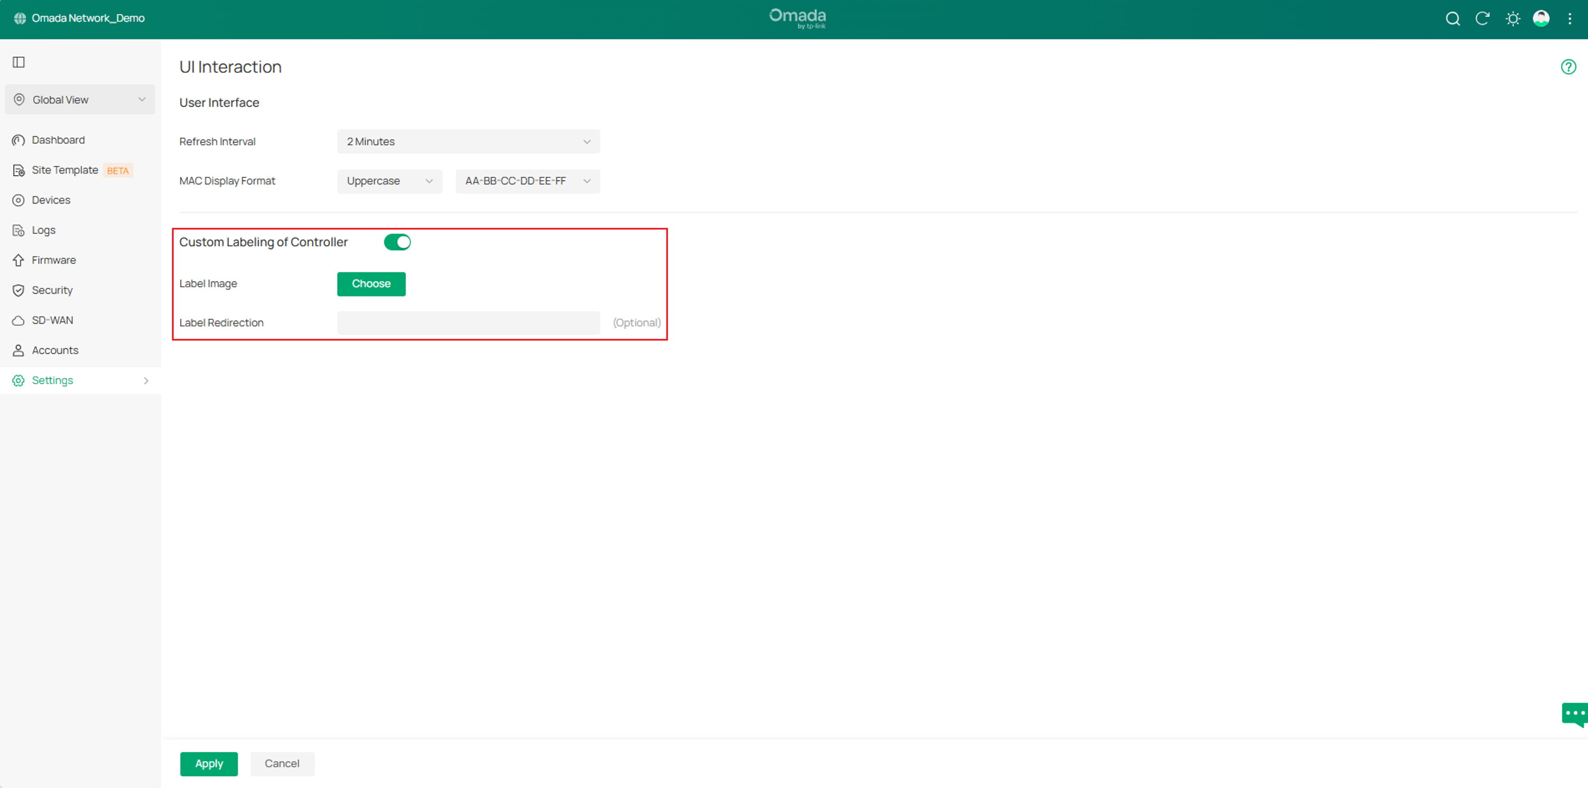1588x788 pixels.
Task: Click the BETA badge next to Site Template
Action: coord(118,170)
